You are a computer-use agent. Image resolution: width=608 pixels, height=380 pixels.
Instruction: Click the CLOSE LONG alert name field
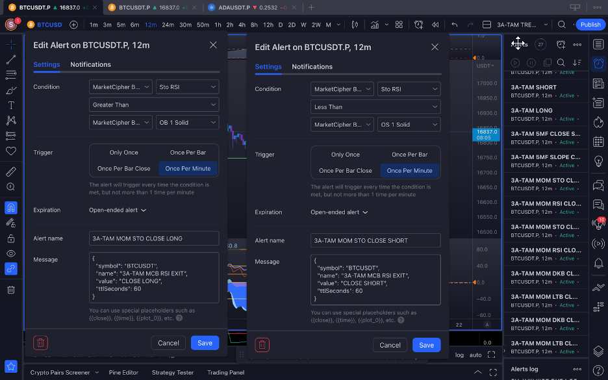(x=154, y=238)
